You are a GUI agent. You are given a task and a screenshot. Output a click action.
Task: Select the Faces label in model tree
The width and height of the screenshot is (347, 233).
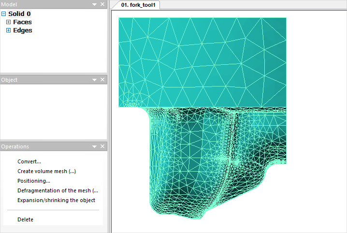(x=22, y=22)
